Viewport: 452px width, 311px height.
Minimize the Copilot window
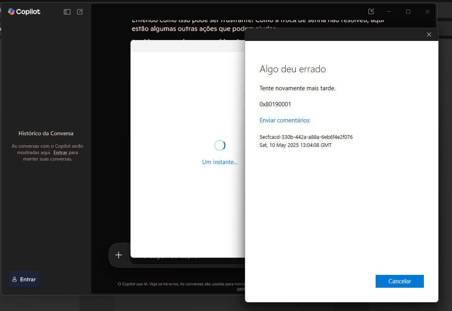pos(389,12)
